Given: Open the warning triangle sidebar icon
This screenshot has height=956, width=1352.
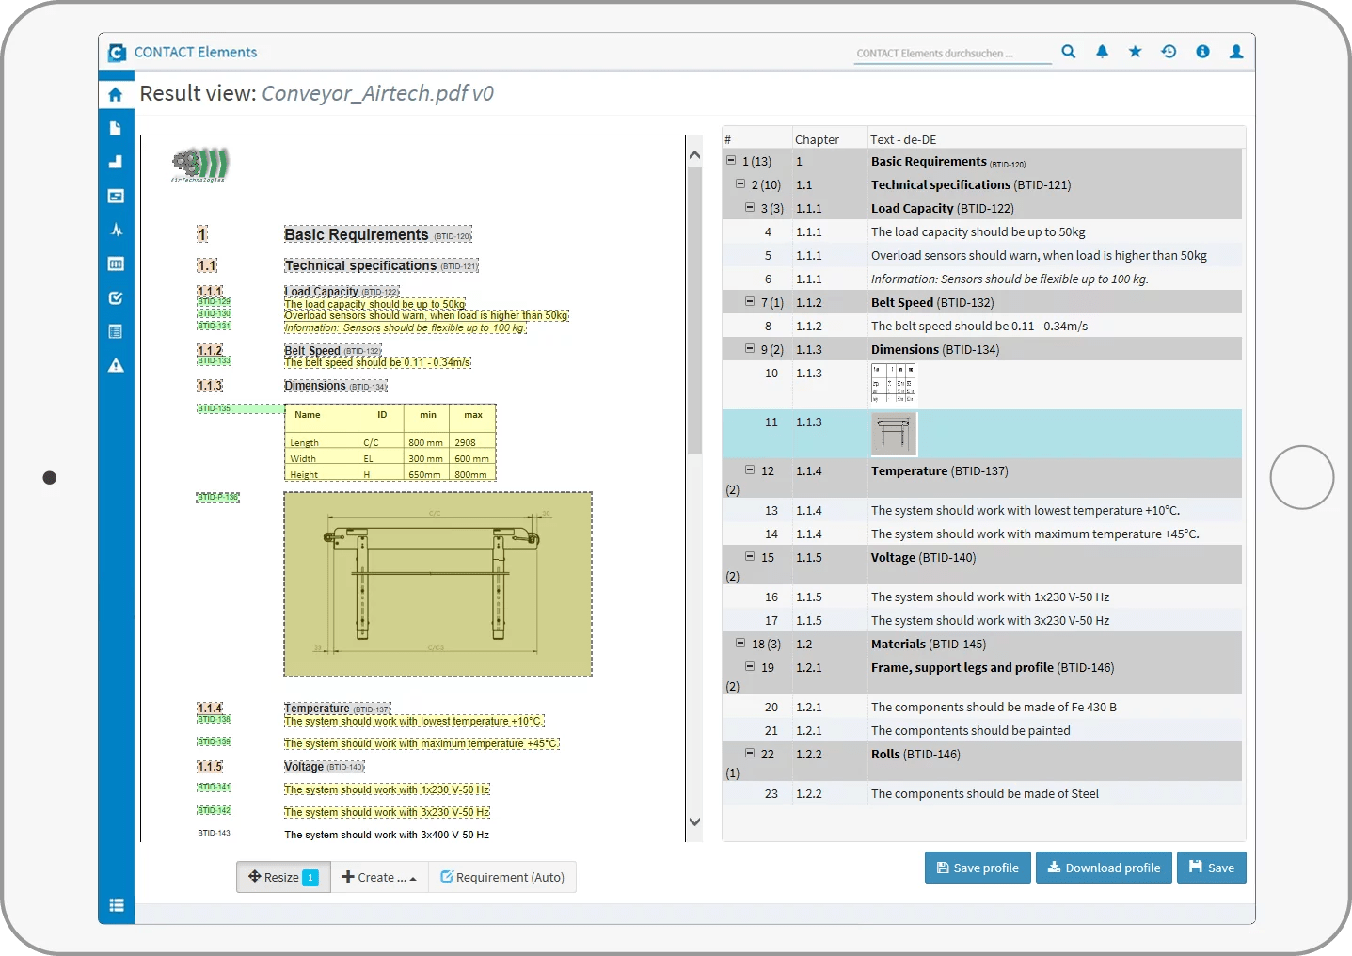Looking at the screenshot, I should pyautogui.click(x=116, y=365).
